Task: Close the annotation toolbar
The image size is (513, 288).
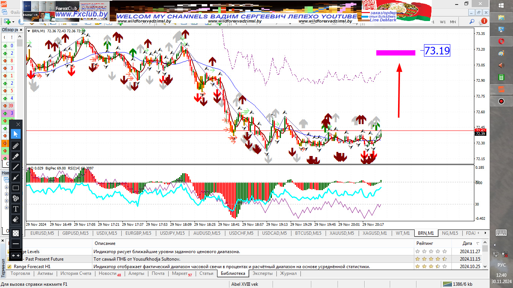Action: pos(18,124)
